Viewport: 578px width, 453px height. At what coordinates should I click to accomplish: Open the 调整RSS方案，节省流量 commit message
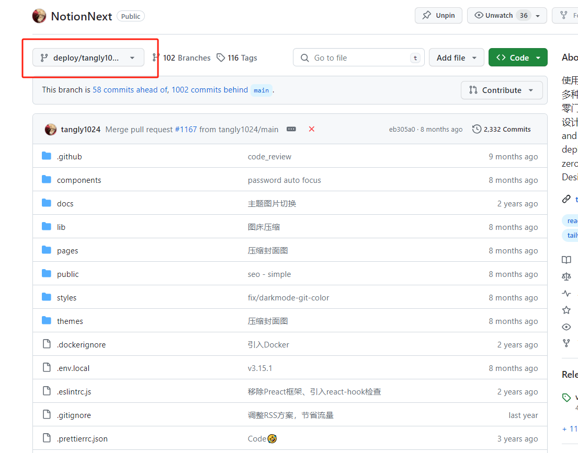click(290, 415)
